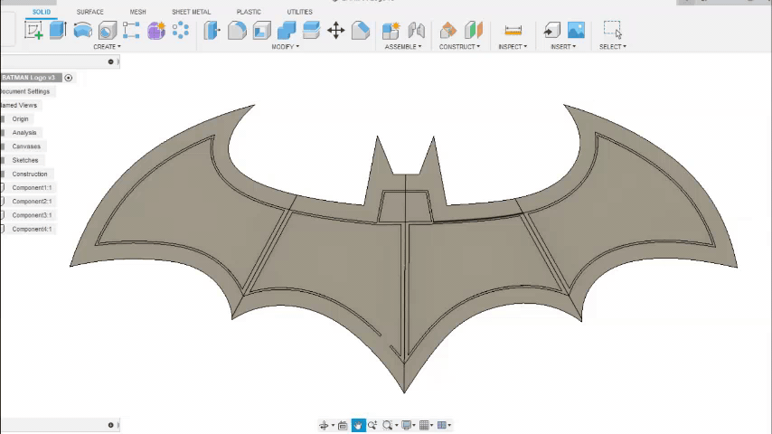Open the ASSEMBLE dropdown menu

[x=403, y=47]
